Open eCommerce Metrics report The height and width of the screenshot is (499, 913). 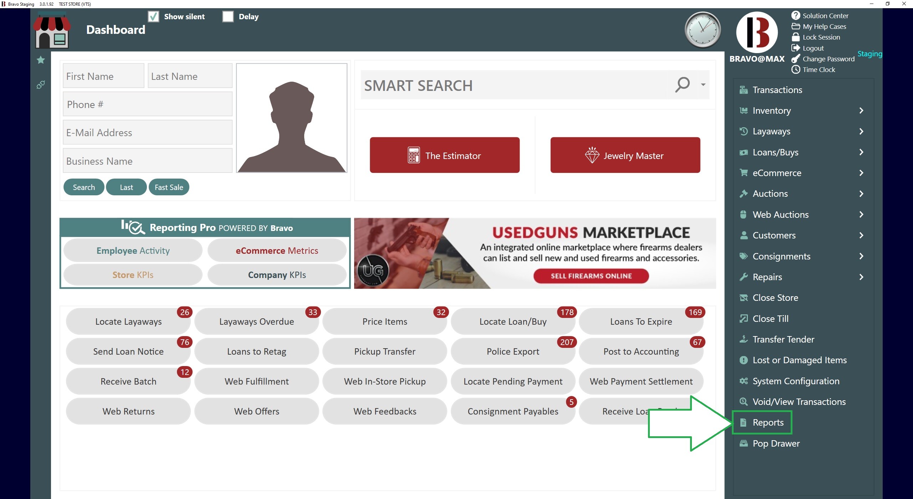[277, 251]
